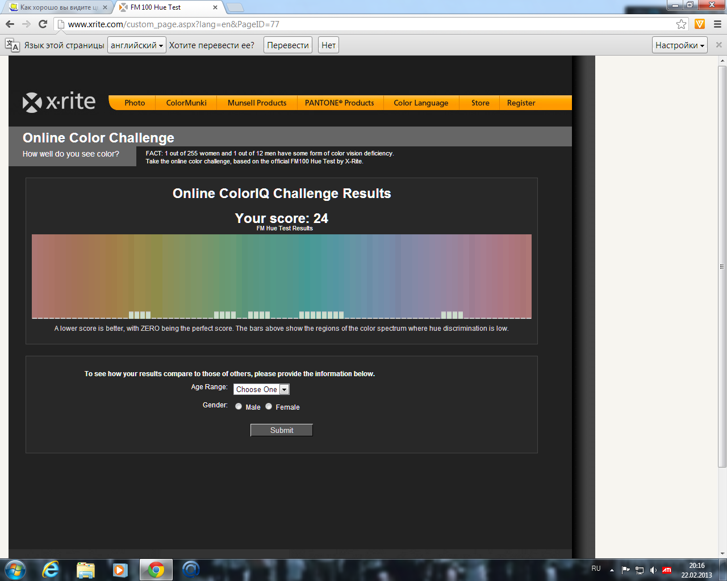Viewport: 727px width, 581px height.
Task: Open Internet Explorer from the taskbar
Action: tap(51, 569)
